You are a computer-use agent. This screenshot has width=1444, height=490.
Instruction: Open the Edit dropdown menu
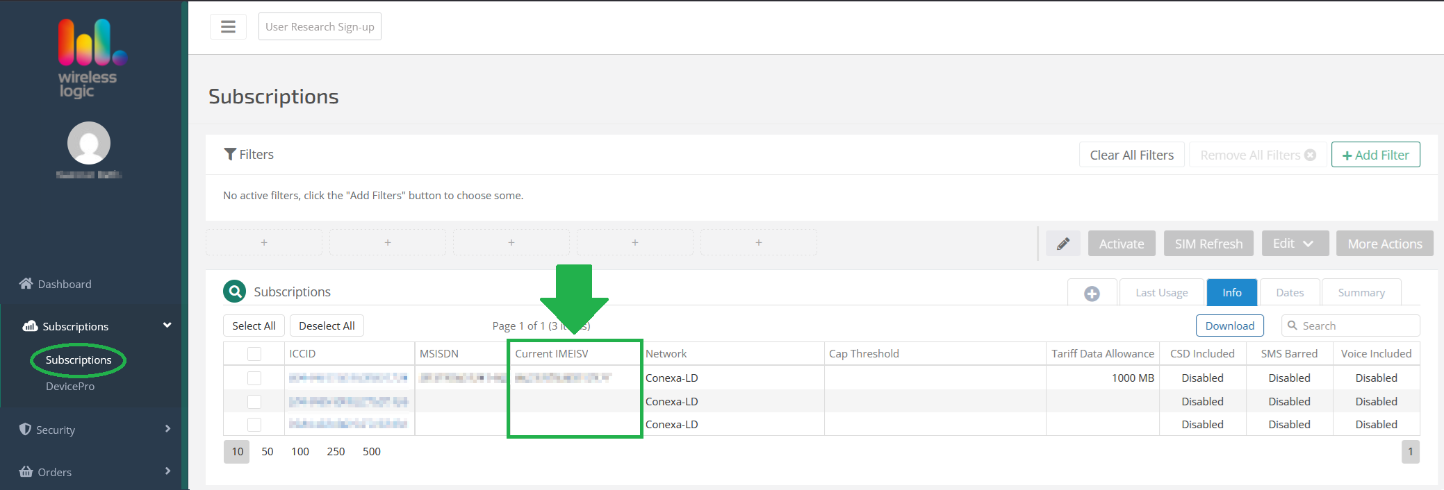(x=1295, y=244)
